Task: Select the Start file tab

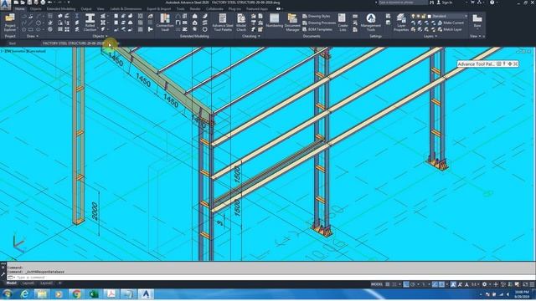Action: (13, 43)
